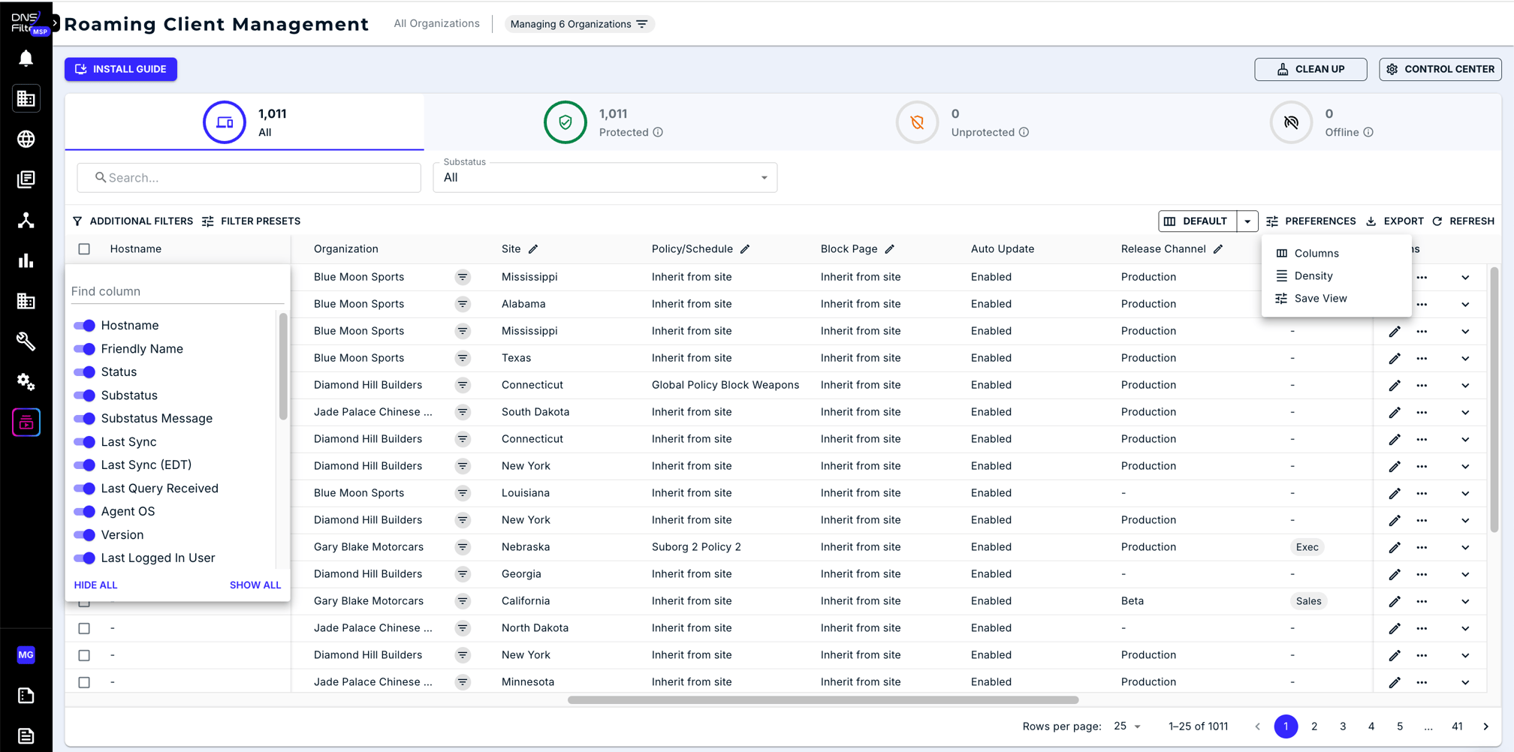The height and width of the screenshot is (752, 1514).
Task: Click inside the Search field
Action: pos(248,178)
